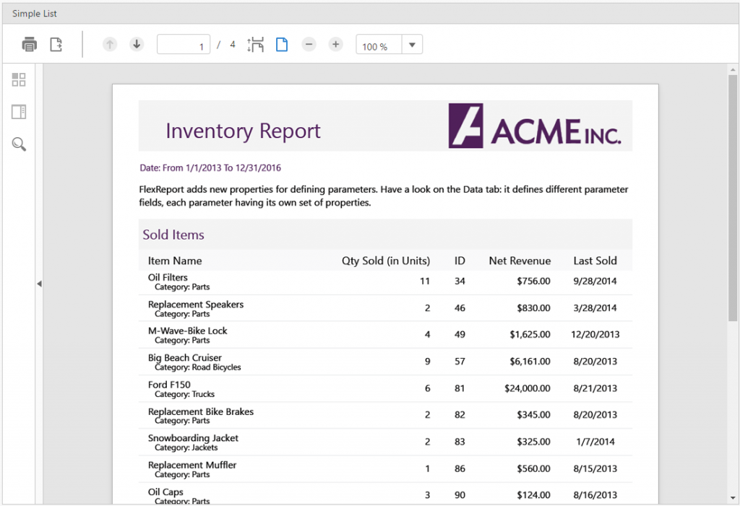The width and height of the screenshot is (740, 506).
Task: Click the Simple List title tab
Action: tap(35, 14)
